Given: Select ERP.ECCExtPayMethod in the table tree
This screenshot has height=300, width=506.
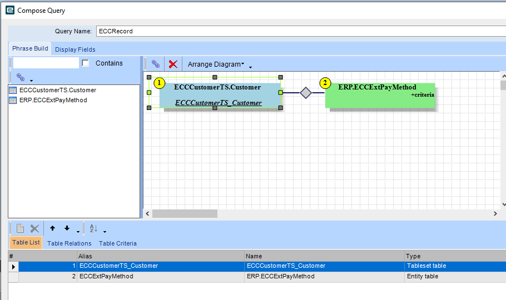Looking at the screenshot, I should 53,100.
